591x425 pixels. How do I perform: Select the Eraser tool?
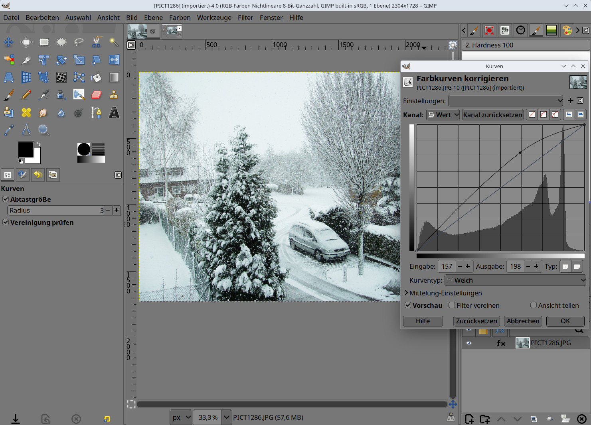click(x=97, y=95)
